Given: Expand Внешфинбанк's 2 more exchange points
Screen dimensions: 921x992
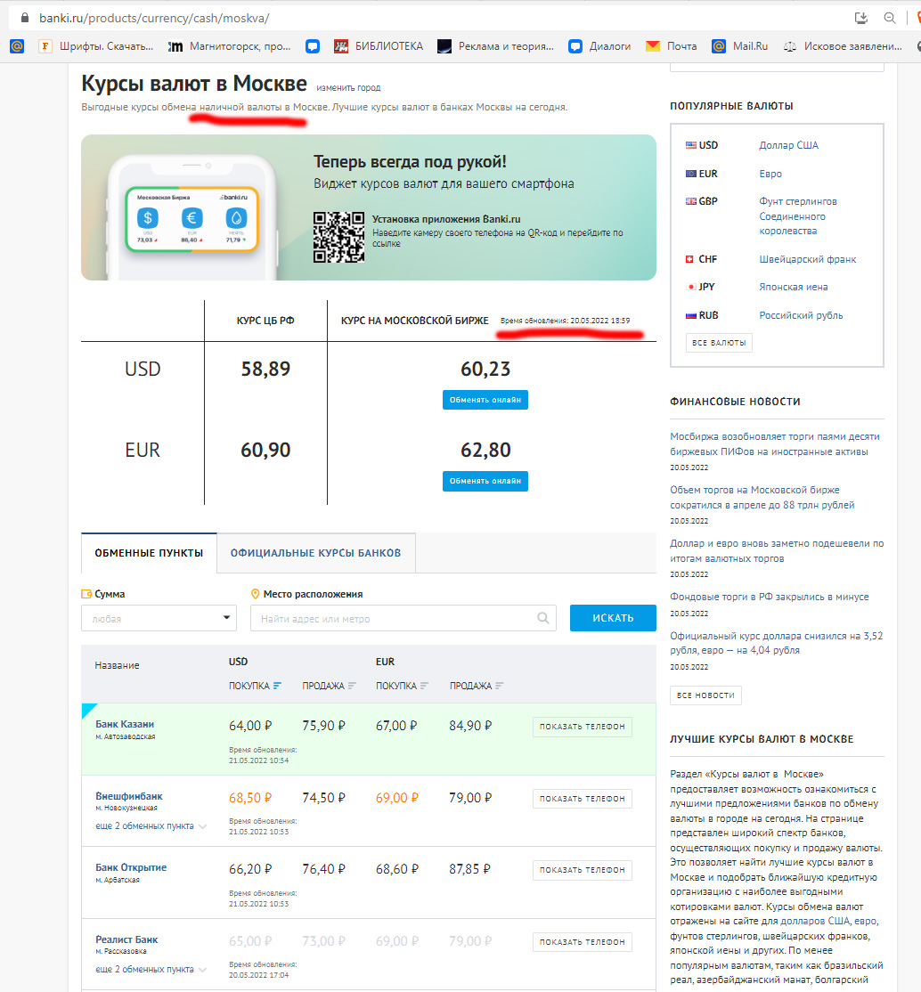Looking at the screenshot, I should point(151,826).
